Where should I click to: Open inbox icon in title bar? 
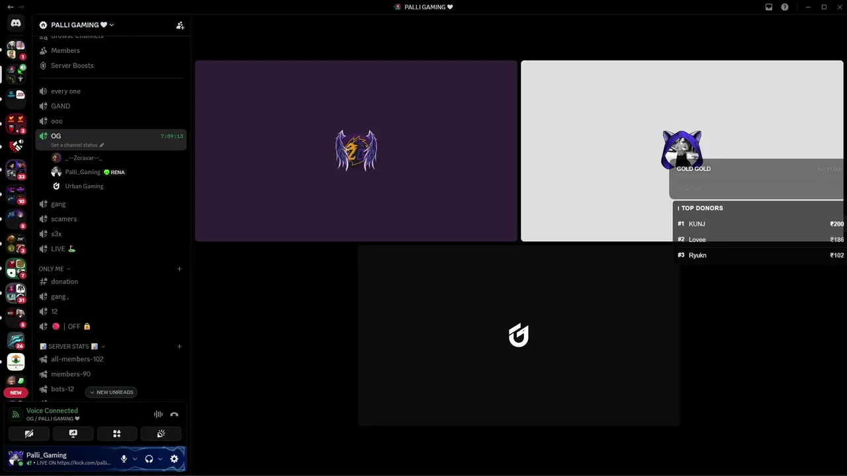pyautogui.click(x=769, y=7)
